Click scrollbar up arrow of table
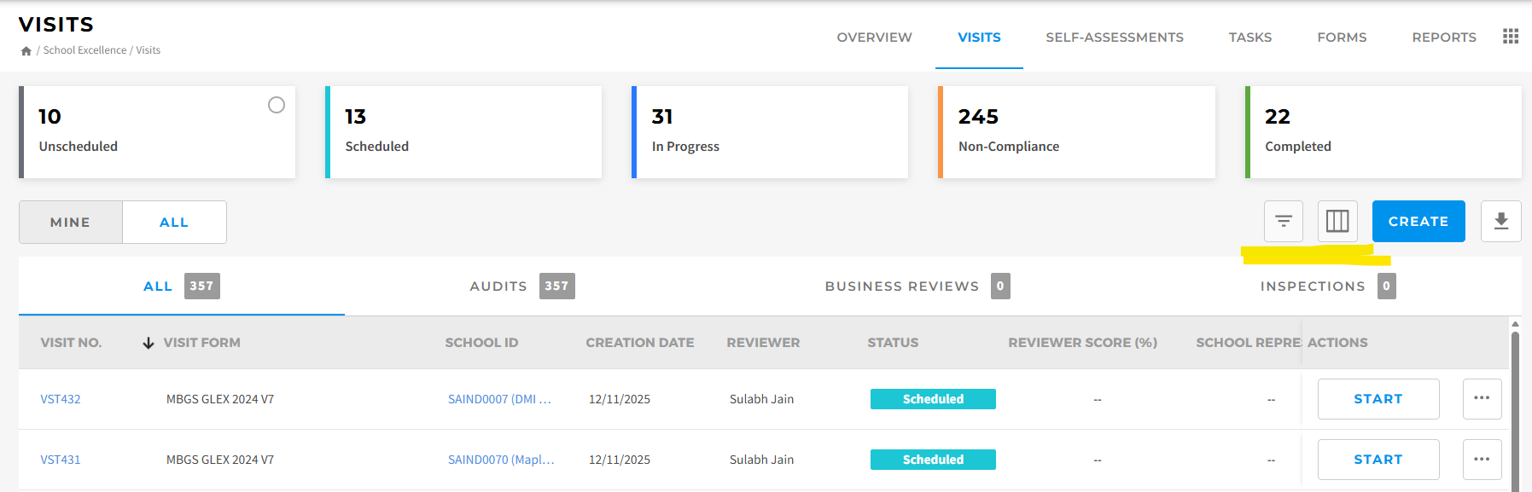1532x492 pixels. 1515,324
